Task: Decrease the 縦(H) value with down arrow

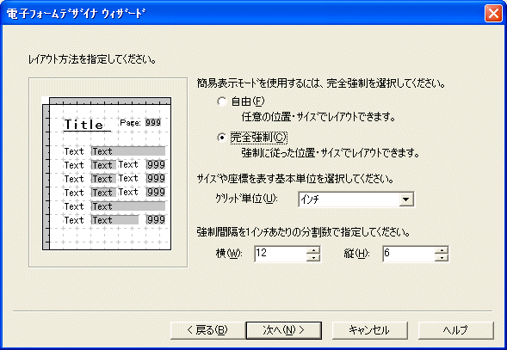Action: (x=442, y=258)
